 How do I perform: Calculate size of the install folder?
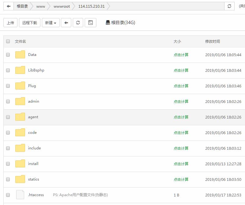click(x=181, y=164)
